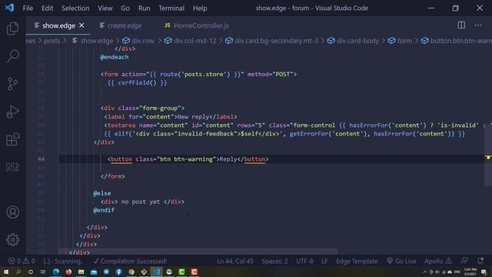The width and height of the screenshot is (492, 277).
Task: Open Telegram from the taskbar
Action: 106,272
